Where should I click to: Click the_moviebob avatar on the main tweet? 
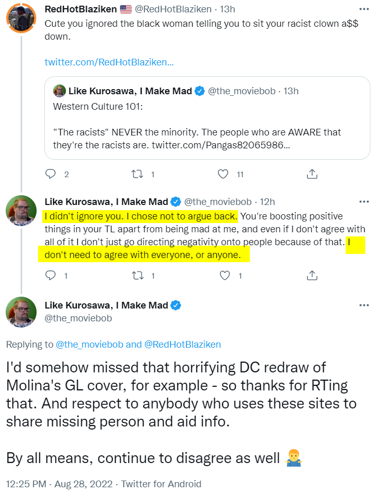[21, 312]
